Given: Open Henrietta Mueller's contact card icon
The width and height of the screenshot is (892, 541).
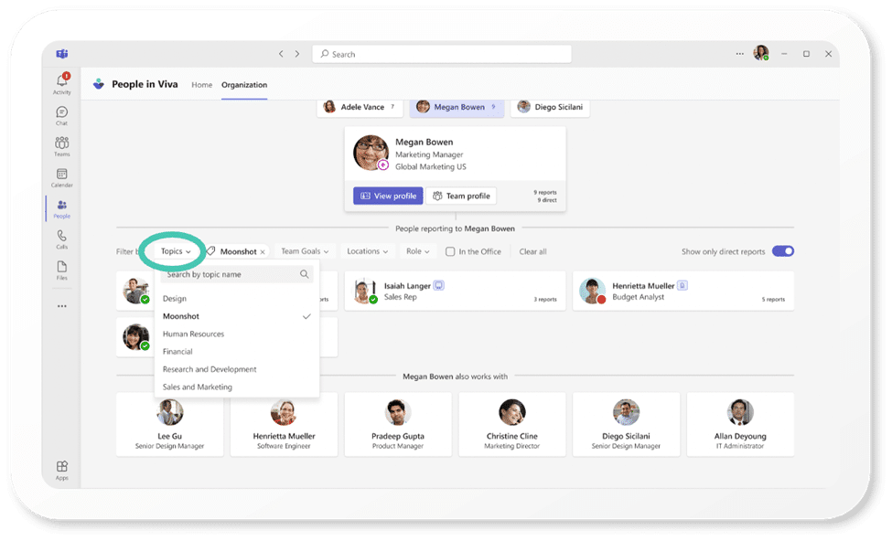Looking at the screenshot, I should click(682, 286).
